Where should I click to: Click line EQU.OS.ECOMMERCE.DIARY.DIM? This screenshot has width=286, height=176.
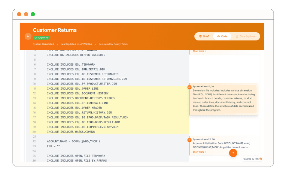(x=83, y=127)
